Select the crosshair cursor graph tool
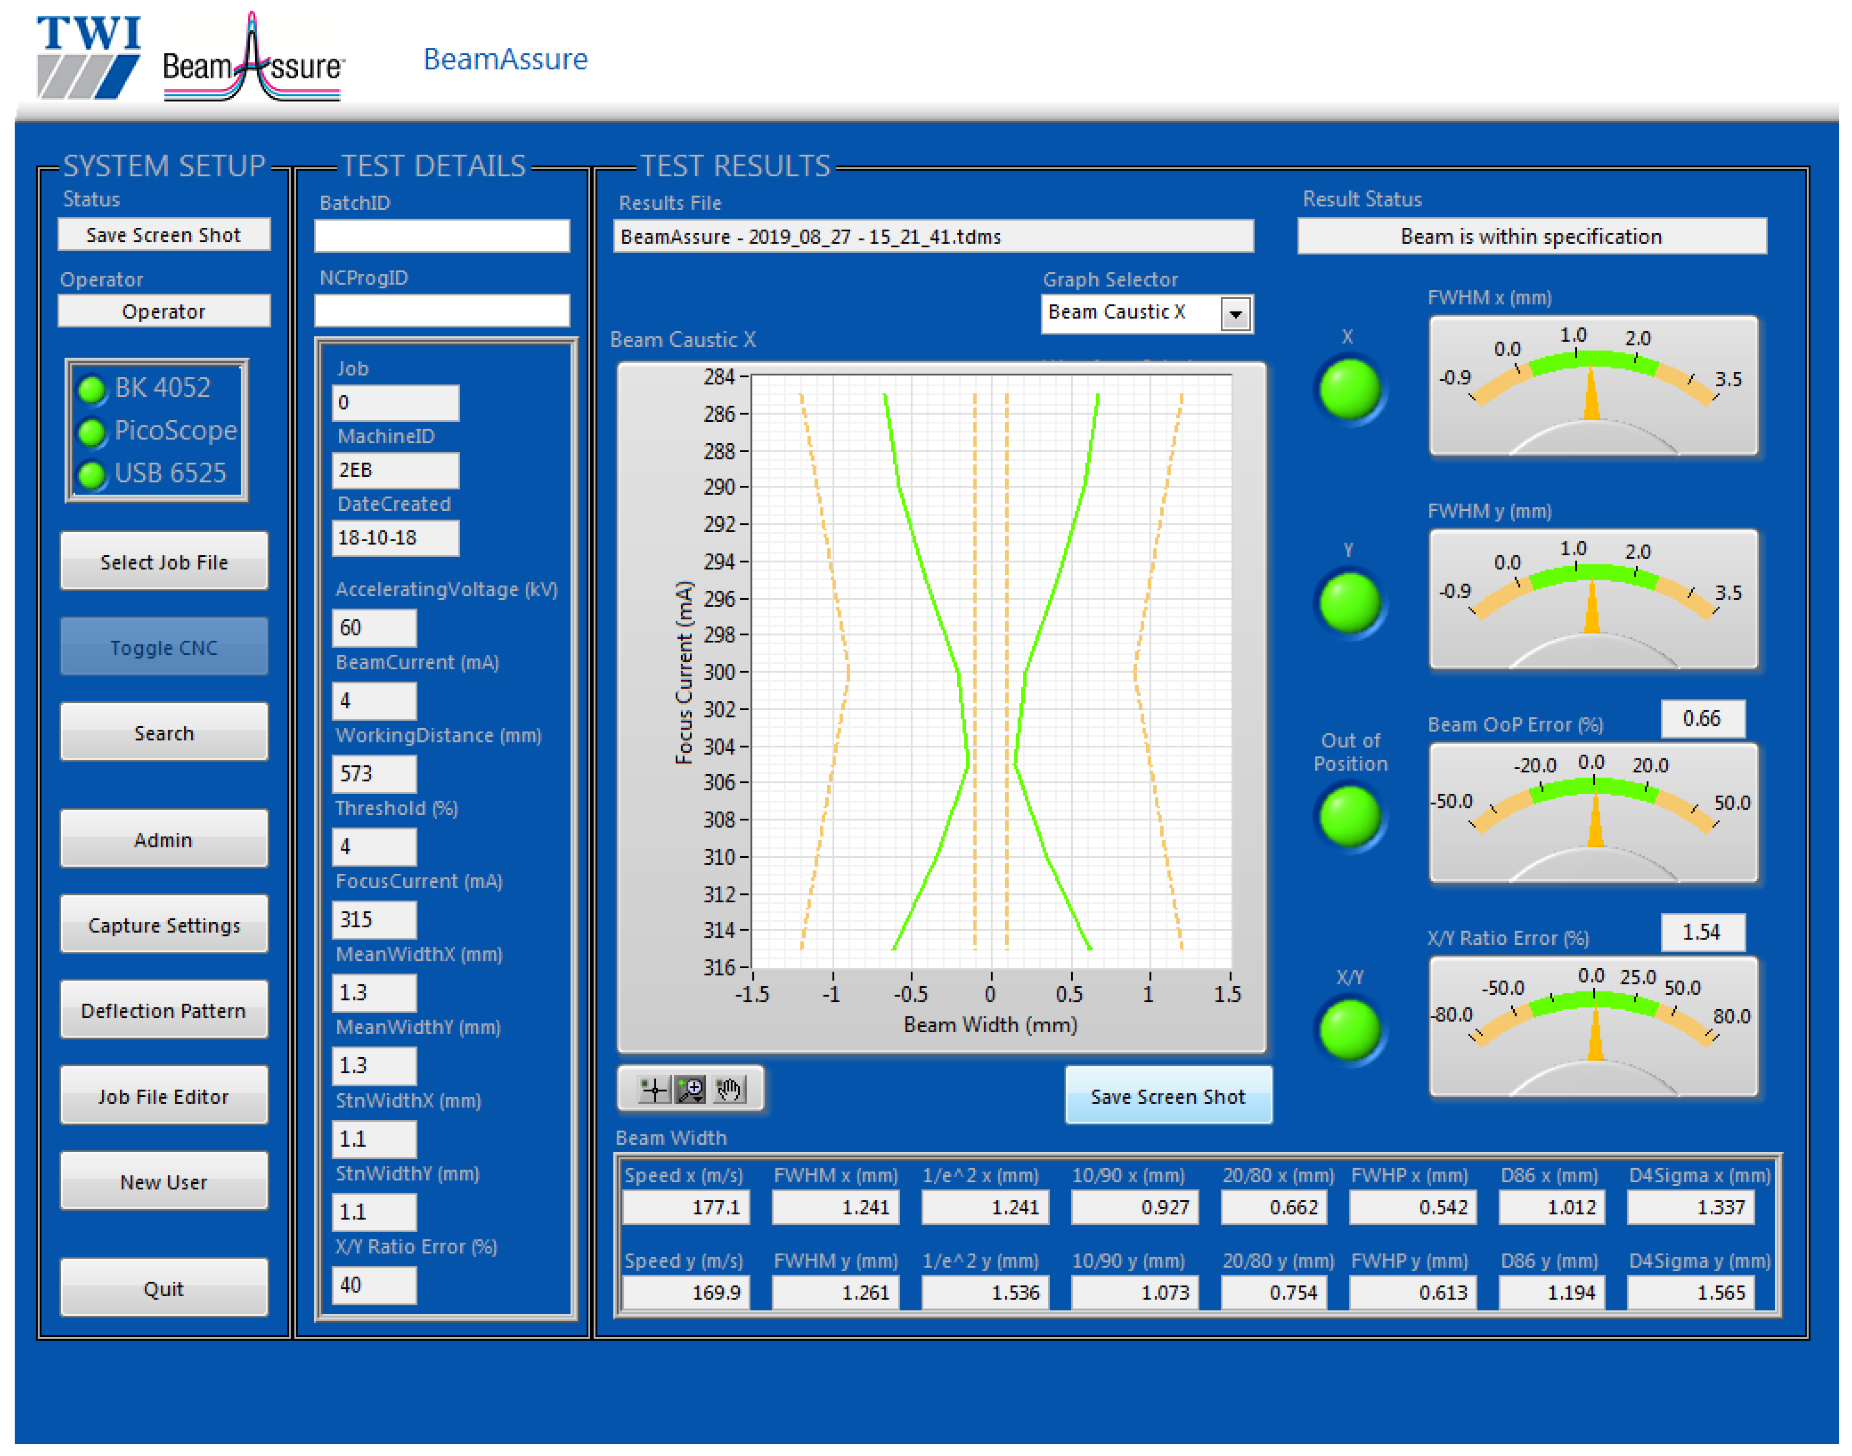Image resolution: width=1852 pixels, height=1456 pixels. tap(654, 1090)
